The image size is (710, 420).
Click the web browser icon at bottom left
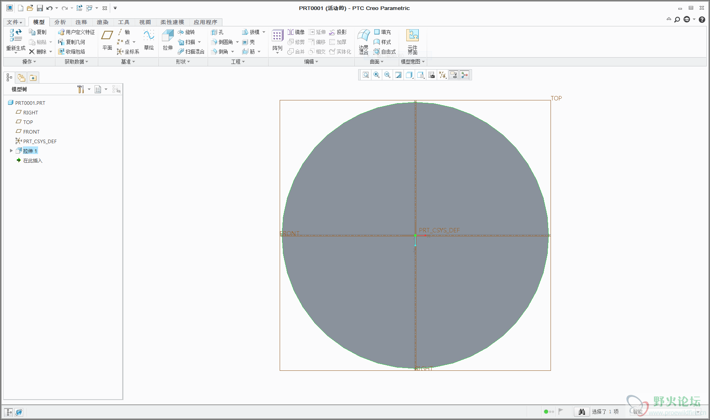click(19, 412)
